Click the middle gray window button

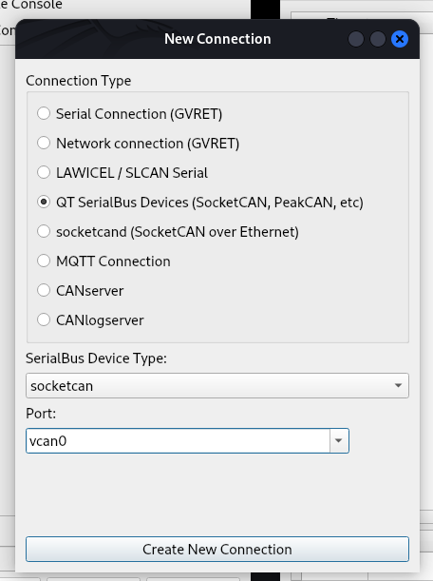[378, 39]
